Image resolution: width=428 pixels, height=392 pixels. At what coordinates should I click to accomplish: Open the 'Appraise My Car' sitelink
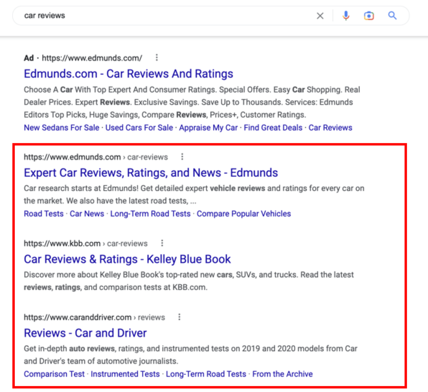[208, 127]
